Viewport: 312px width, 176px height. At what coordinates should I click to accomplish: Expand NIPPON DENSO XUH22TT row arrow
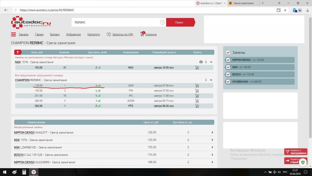point(212,132)
